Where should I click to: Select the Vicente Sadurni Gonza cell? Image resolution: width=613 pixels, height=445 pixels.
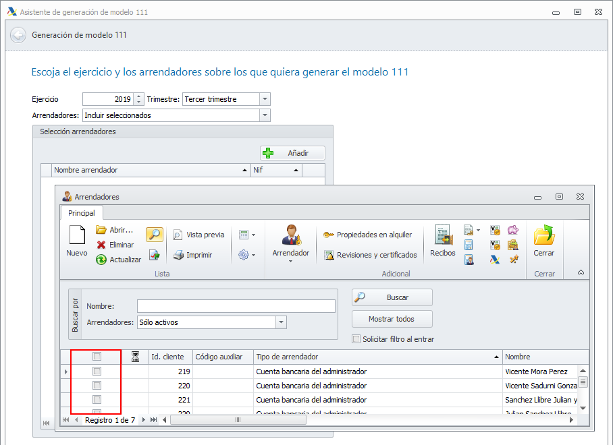[540, 386]
